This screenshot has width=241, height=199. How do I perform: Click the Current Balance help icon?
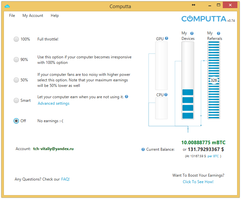[x=143, y=149]
